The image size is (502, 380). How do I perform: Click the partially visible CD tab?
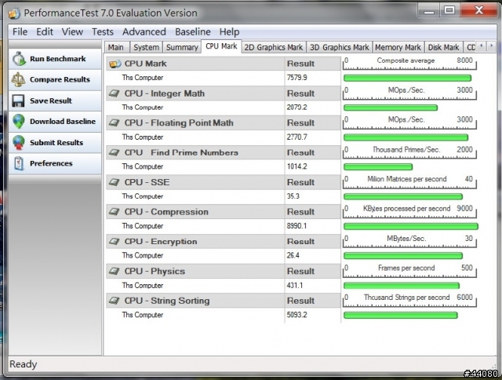[x=470, y=47]
